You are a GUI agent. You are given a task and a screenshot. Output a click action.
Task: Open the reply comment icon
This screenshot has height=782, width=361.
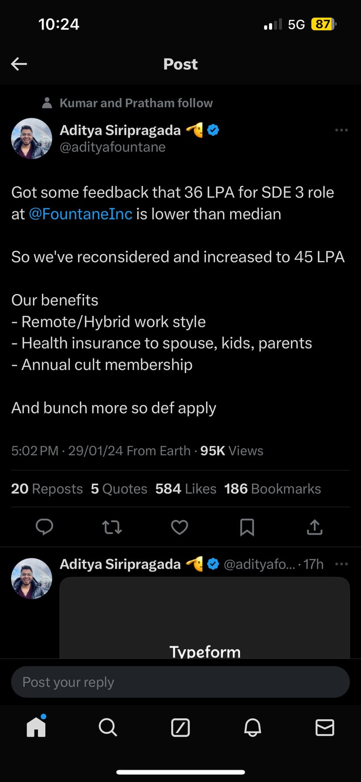coord(44,527)
